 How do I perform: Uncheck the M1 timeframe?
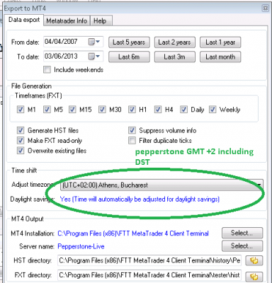pos(21,110)
